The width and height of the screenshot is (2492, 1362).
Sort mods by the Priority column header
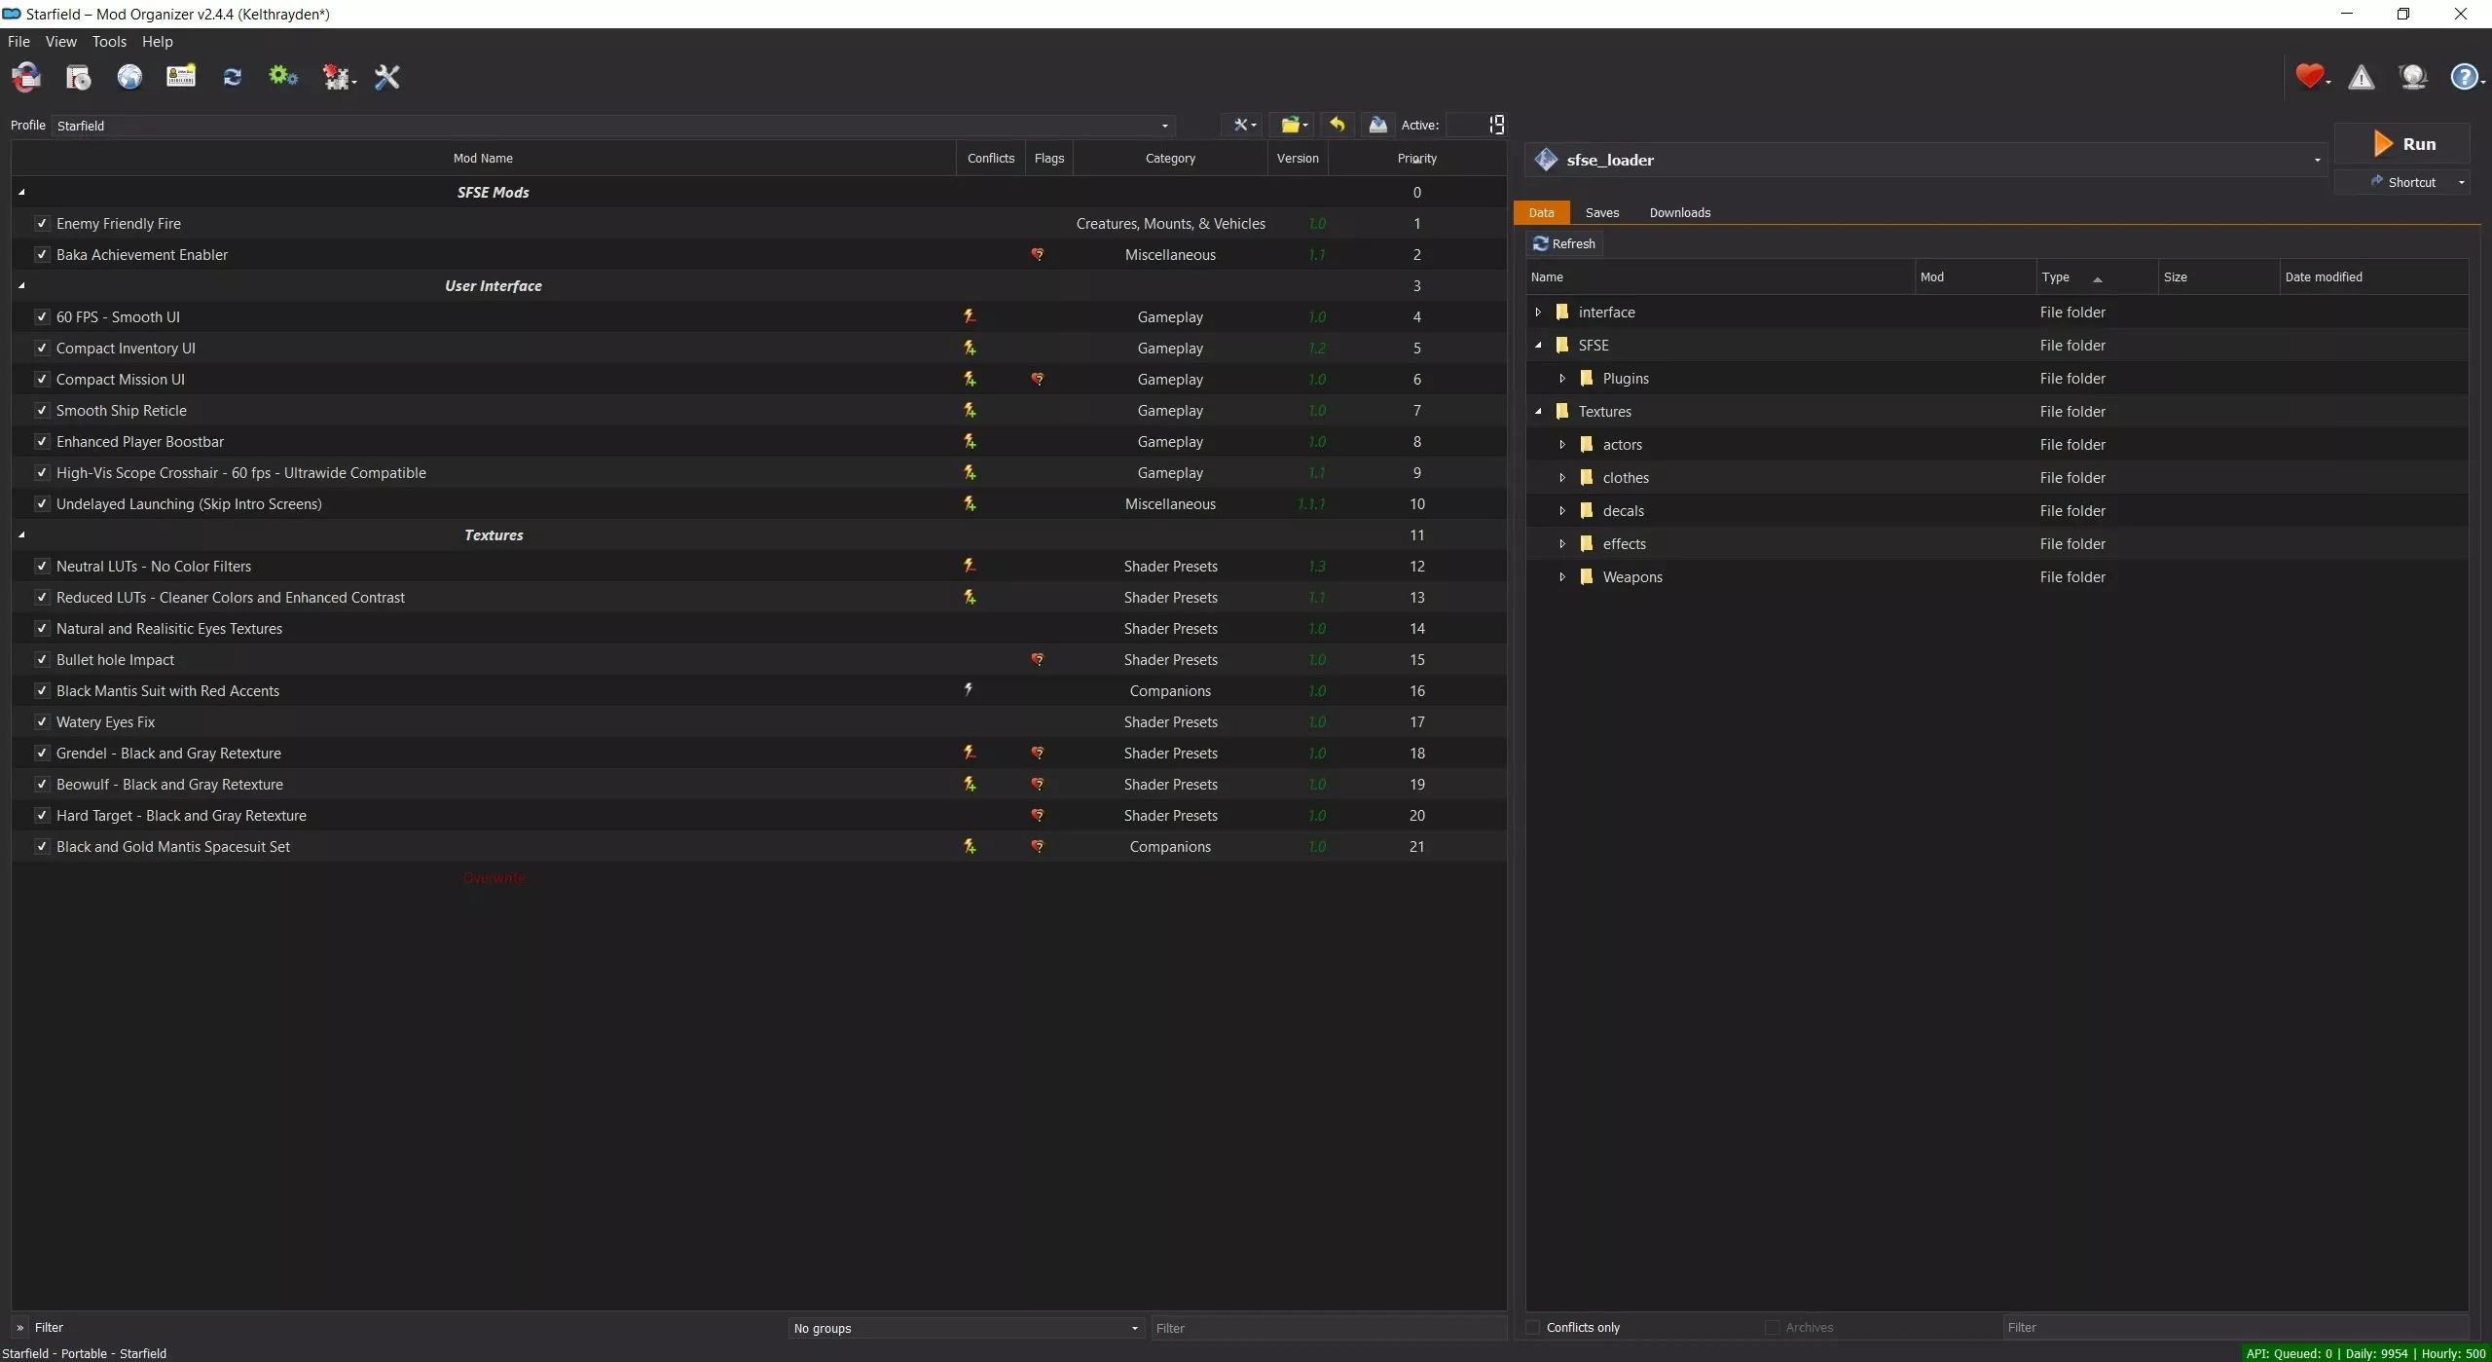pyautogui.click(x=1416, y=158)
